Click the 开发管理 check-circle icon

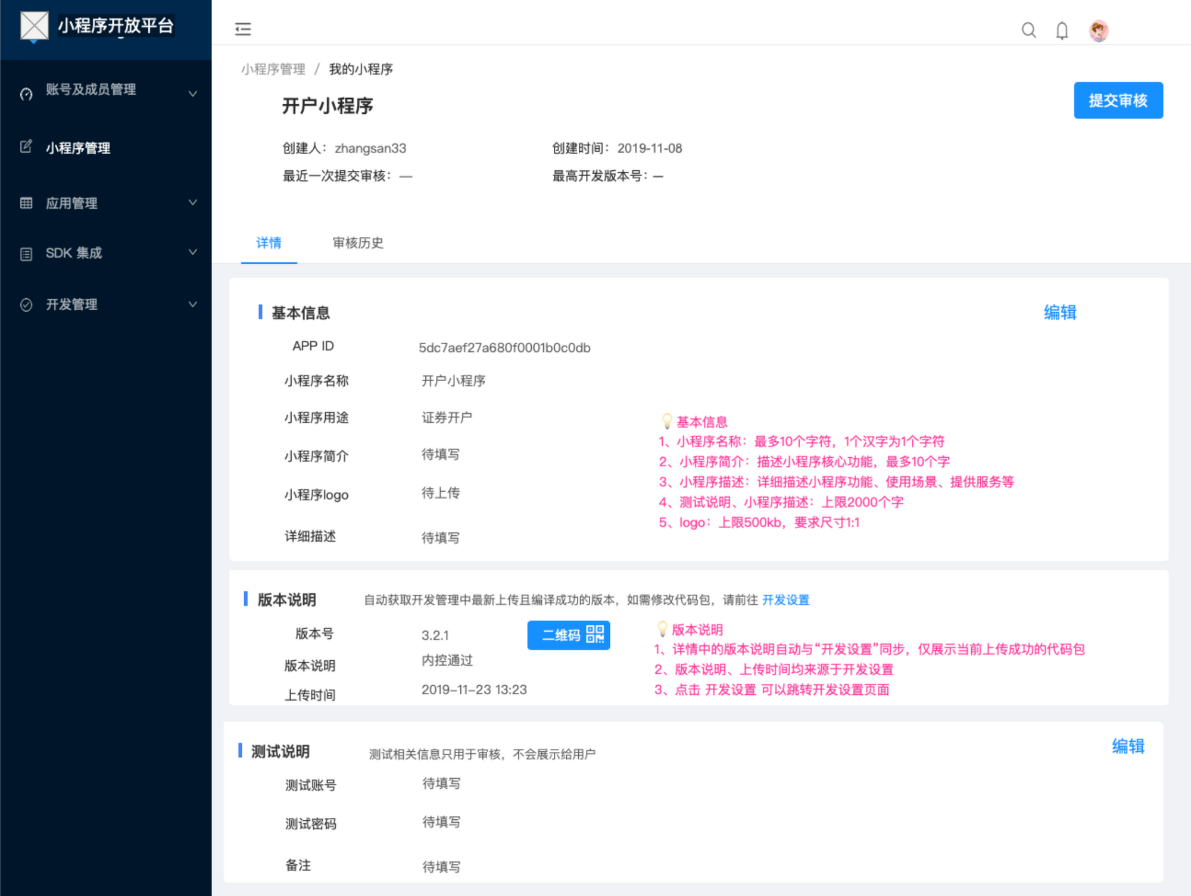pyautogui.click(x=26, y=305)
